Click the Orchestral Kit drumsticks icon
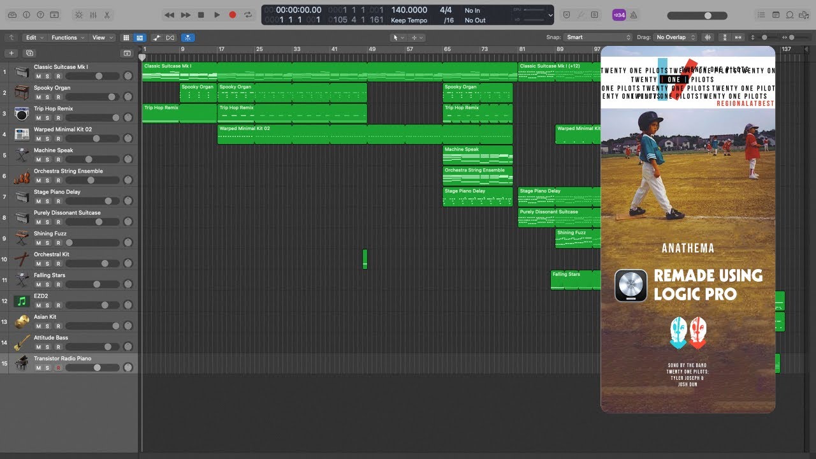 coord(22,259)
